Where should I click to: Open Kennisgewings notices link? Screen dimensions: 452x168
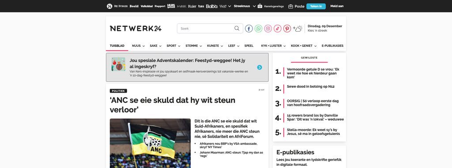coord(274,6)
